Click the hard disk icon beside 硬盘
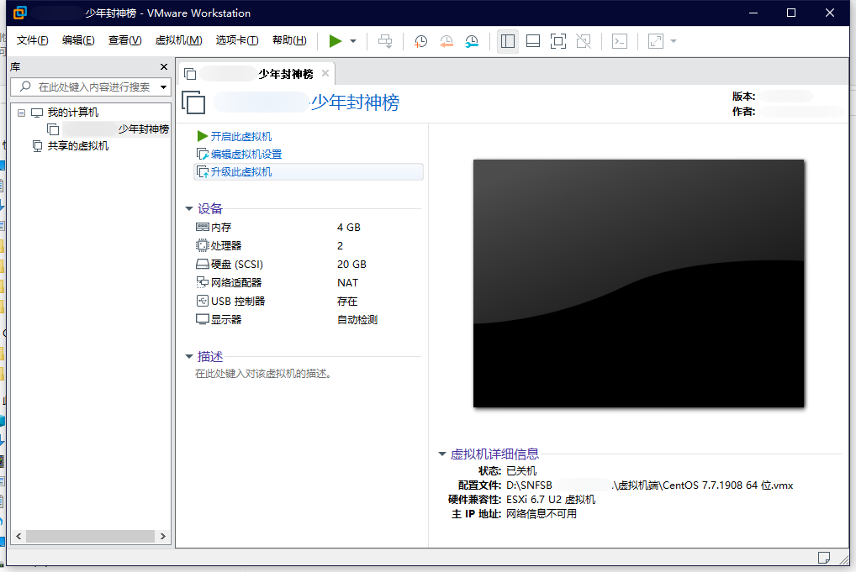This screenshot has width=856, height=572. pos(203,264)
